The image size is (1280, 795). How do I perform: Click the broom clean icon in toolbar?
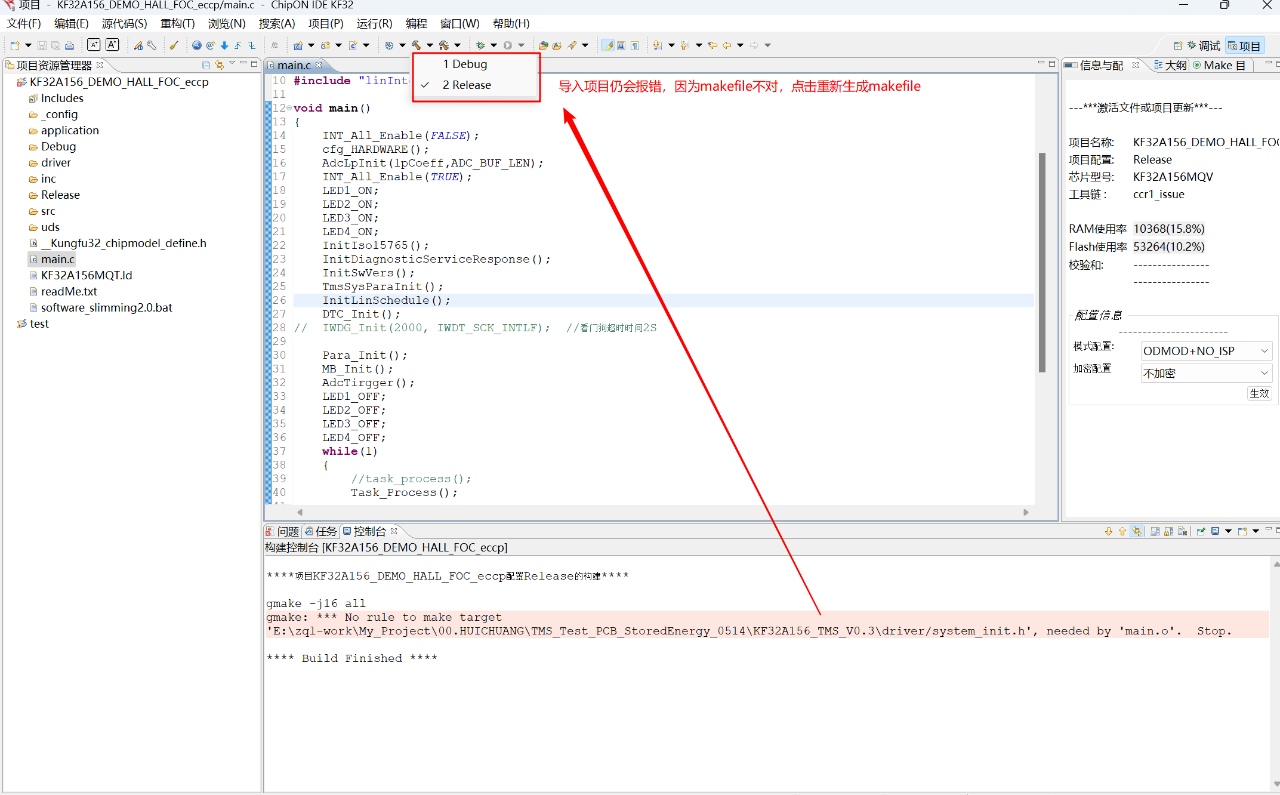(x=174, y=45)
